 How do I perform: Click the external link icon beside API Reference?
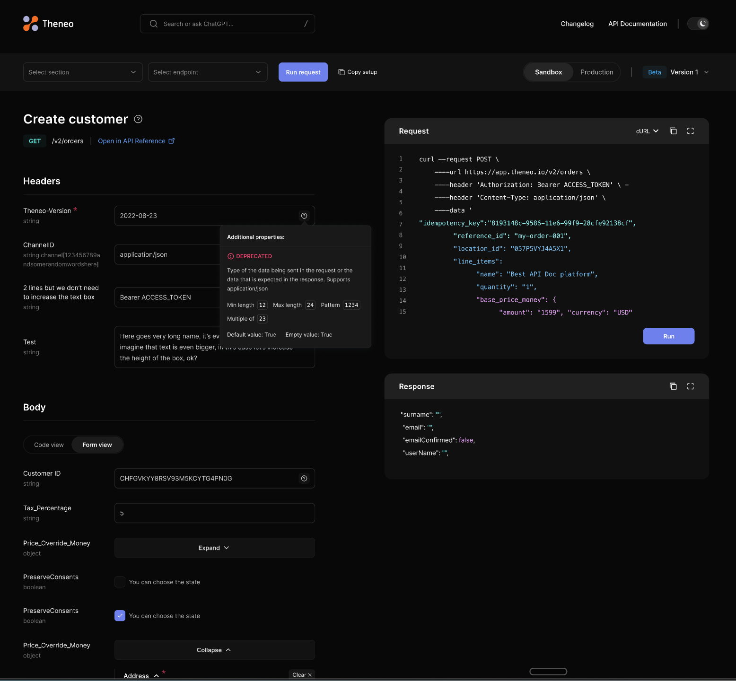172,141
